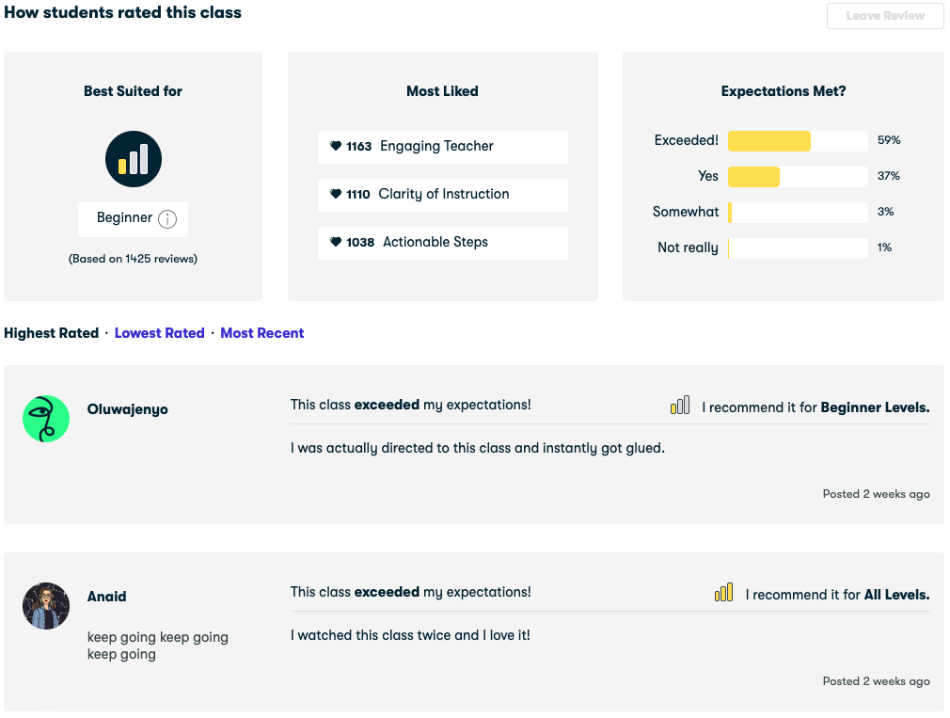Click Oluwajenyo's green avatar
Viewport: 950px width, 718px height.
coord(46,419)
